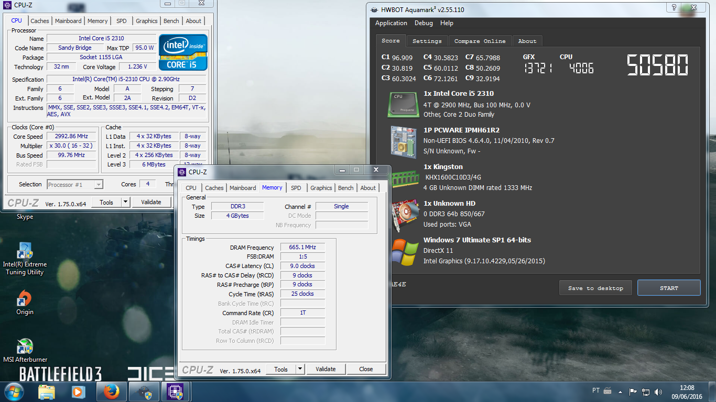
Task: Open File Explorer from taskbar
Action: (47, 392)
